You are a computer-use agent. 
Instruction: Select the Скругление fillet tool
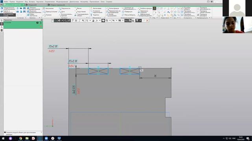[x=80, y=12]
